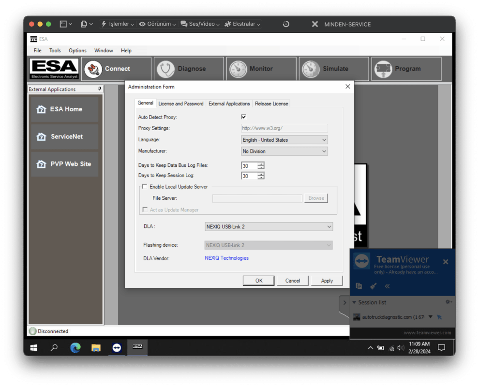Image resolution: width=479 pixels, height=387 pixels.
Task: Toggle the External Applications panel pin
Action: pos(100,89)
